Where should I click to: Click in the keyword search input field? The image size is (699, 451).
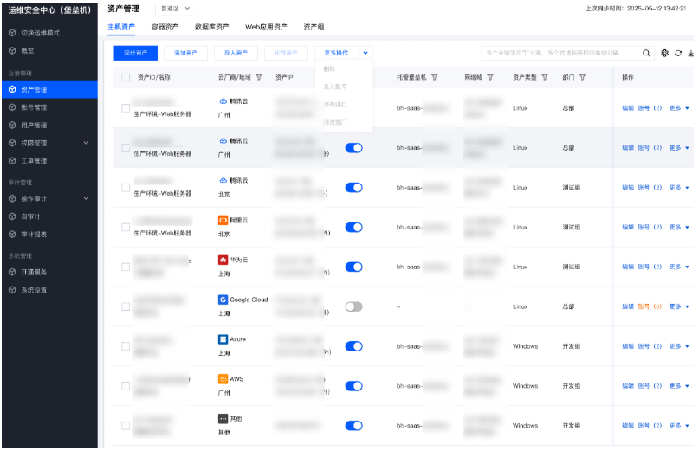click(559, 53)
